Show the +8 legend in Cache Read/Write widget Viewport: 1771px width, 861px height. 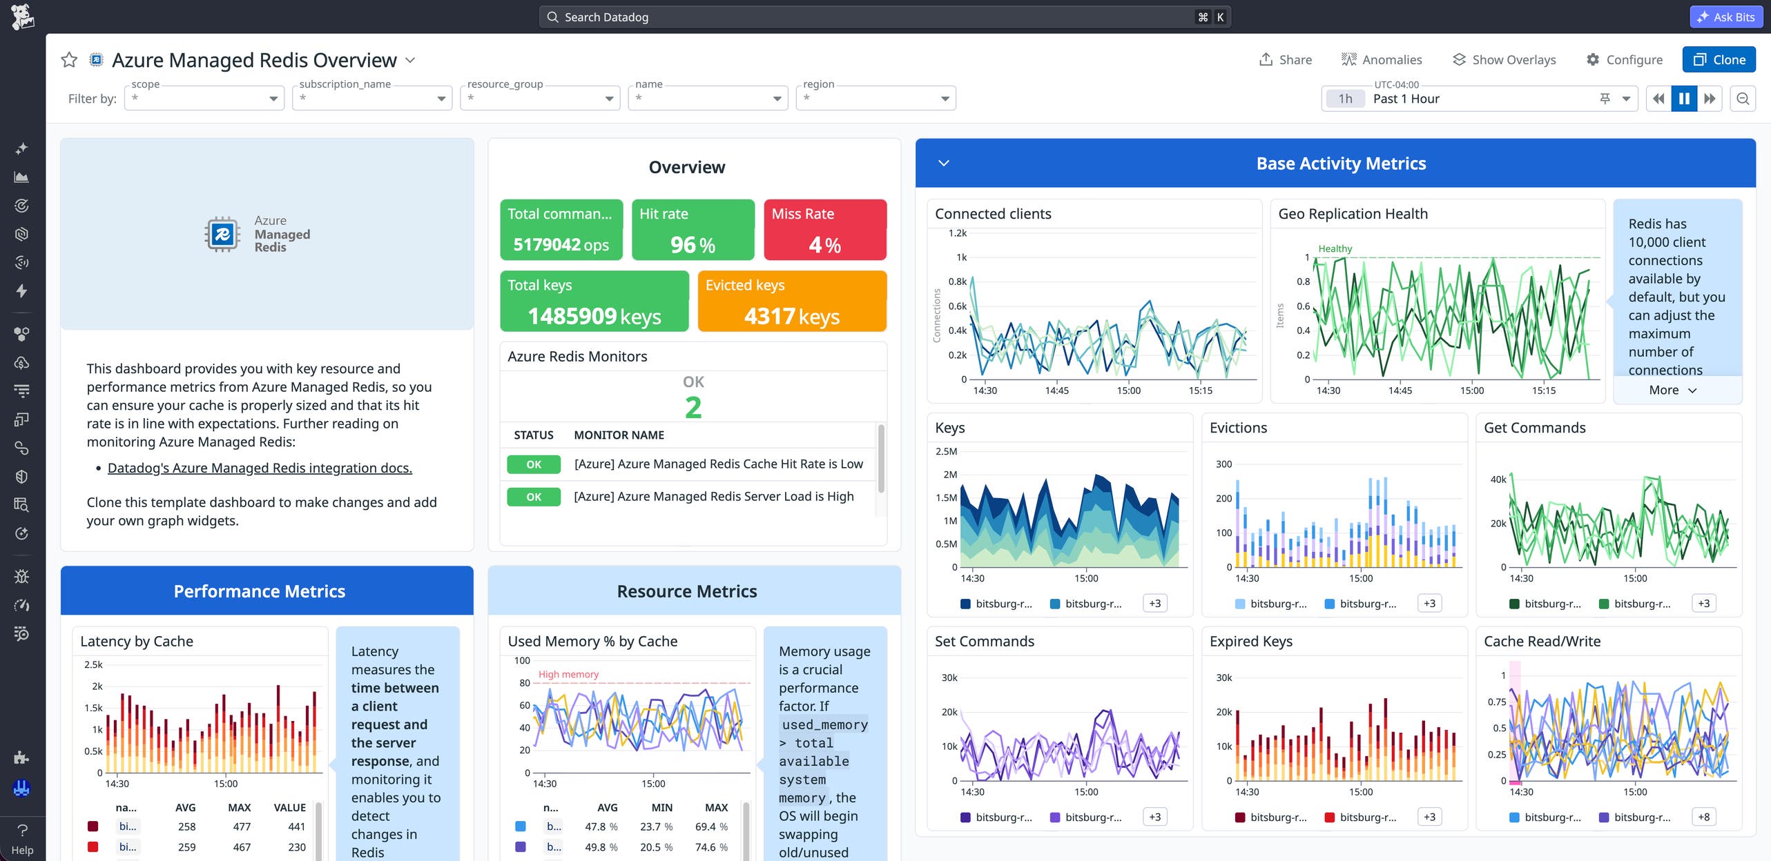tap(1704, 818)
